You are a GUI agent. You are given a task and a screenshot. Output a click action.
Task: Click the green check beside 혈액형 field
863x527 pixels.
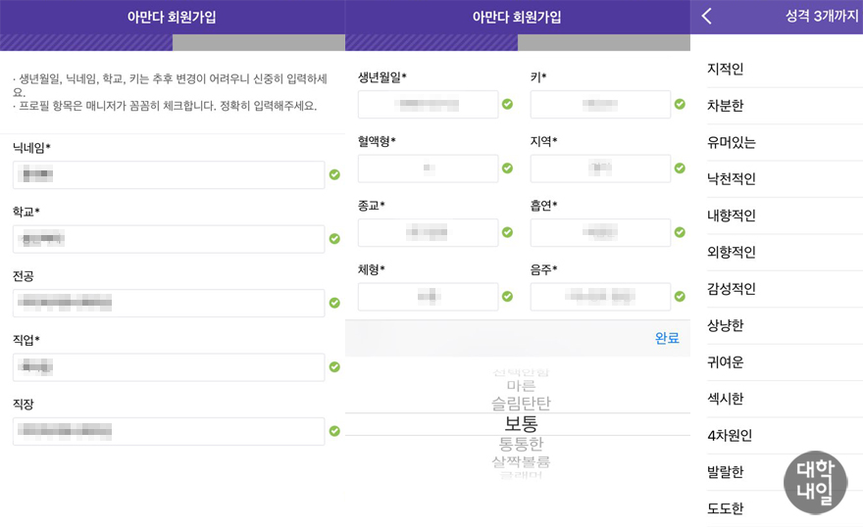pyautogui.click(x=507, y=168)
